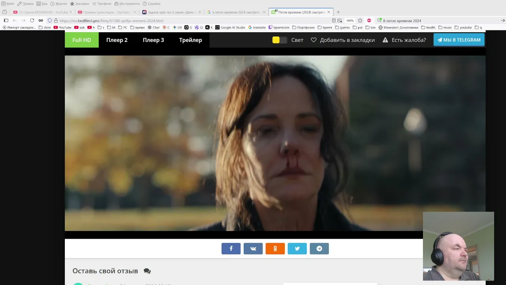Share the film on Odnoklassniki
The height and width of the screenshot is (285, 506).
[x=275, y=249]
